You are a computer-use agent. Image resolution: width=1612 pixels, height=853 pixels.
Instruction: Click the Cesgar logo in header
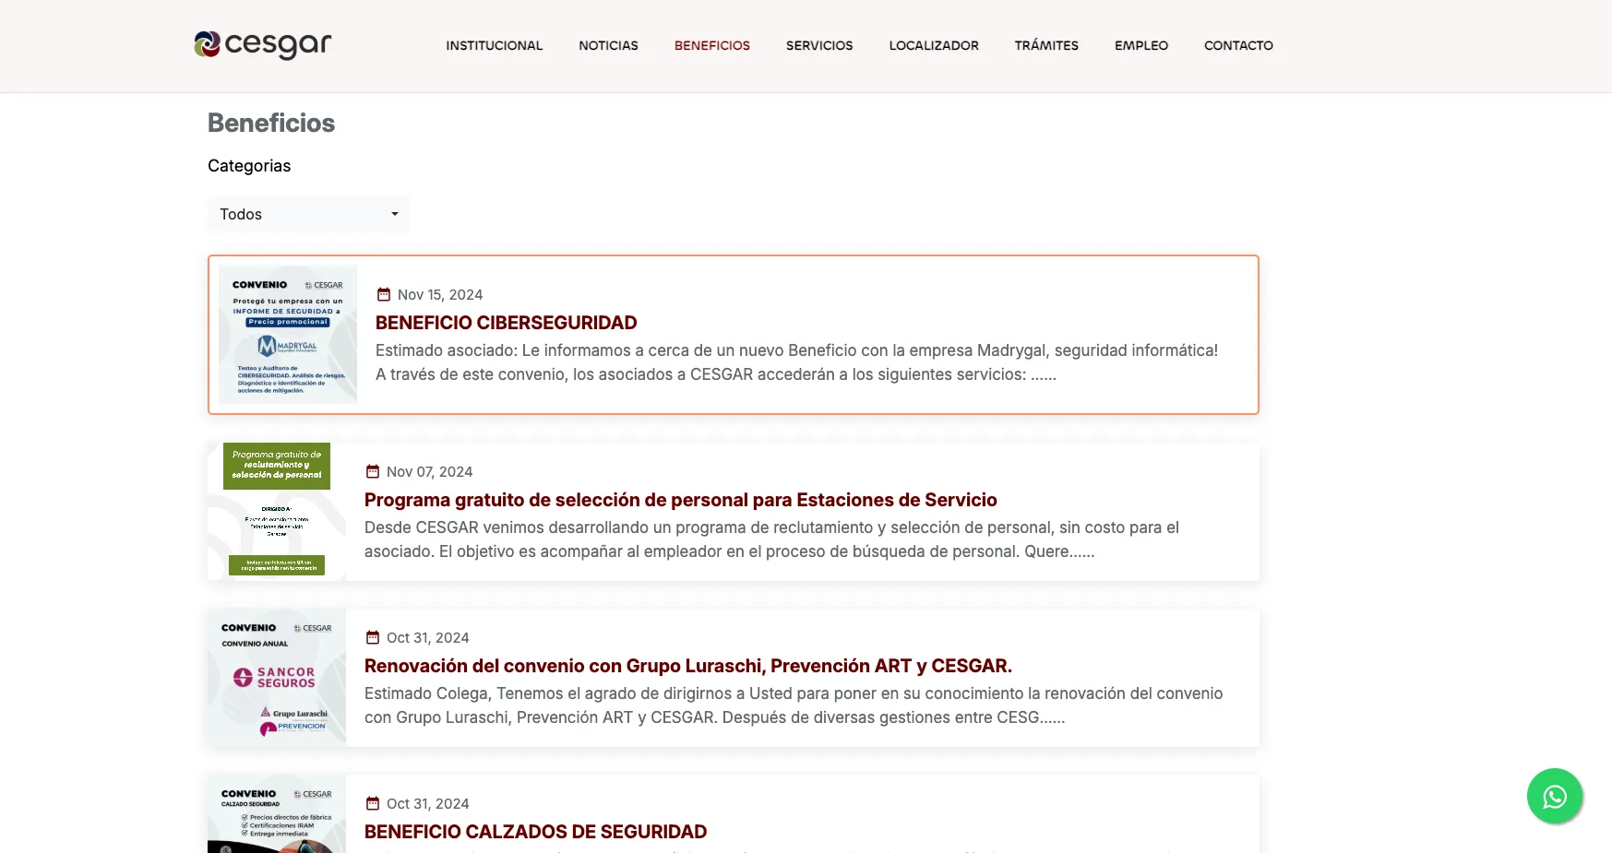point(263,44)
